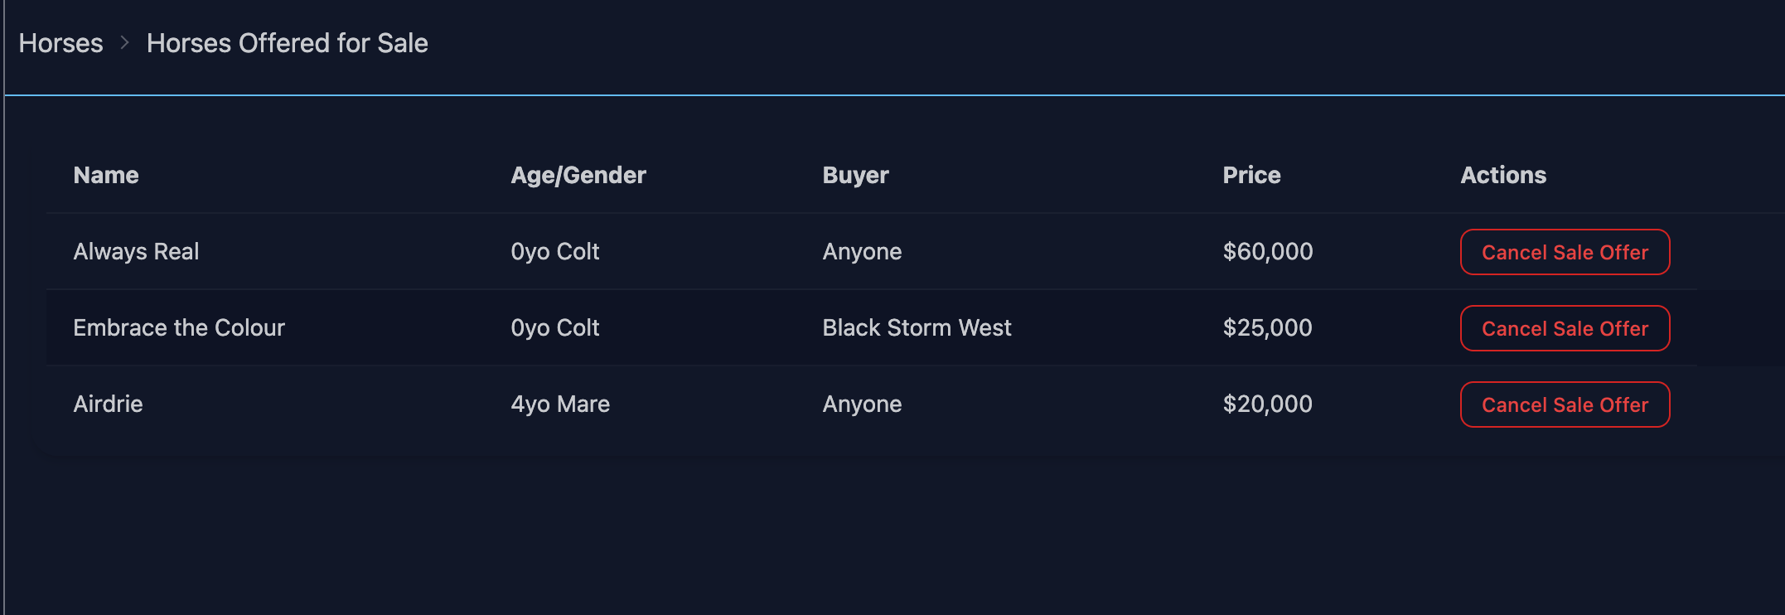
Task: Click the $60,000 price cell
Action: pos(1267,251)
